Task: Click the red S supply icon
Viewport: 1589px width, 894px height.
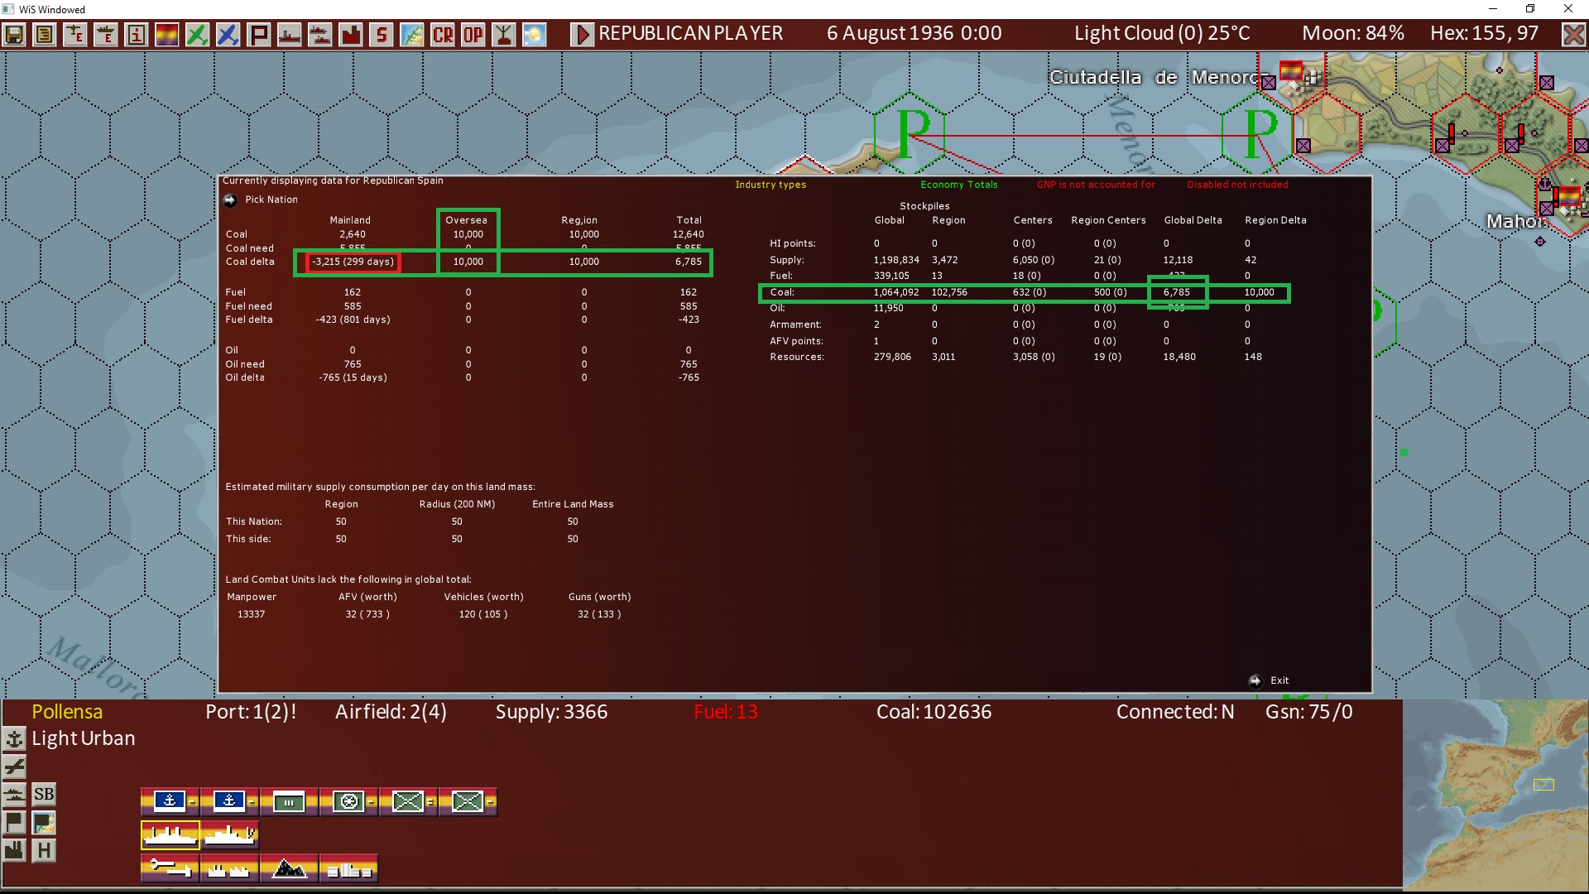Action: point(381,35)
